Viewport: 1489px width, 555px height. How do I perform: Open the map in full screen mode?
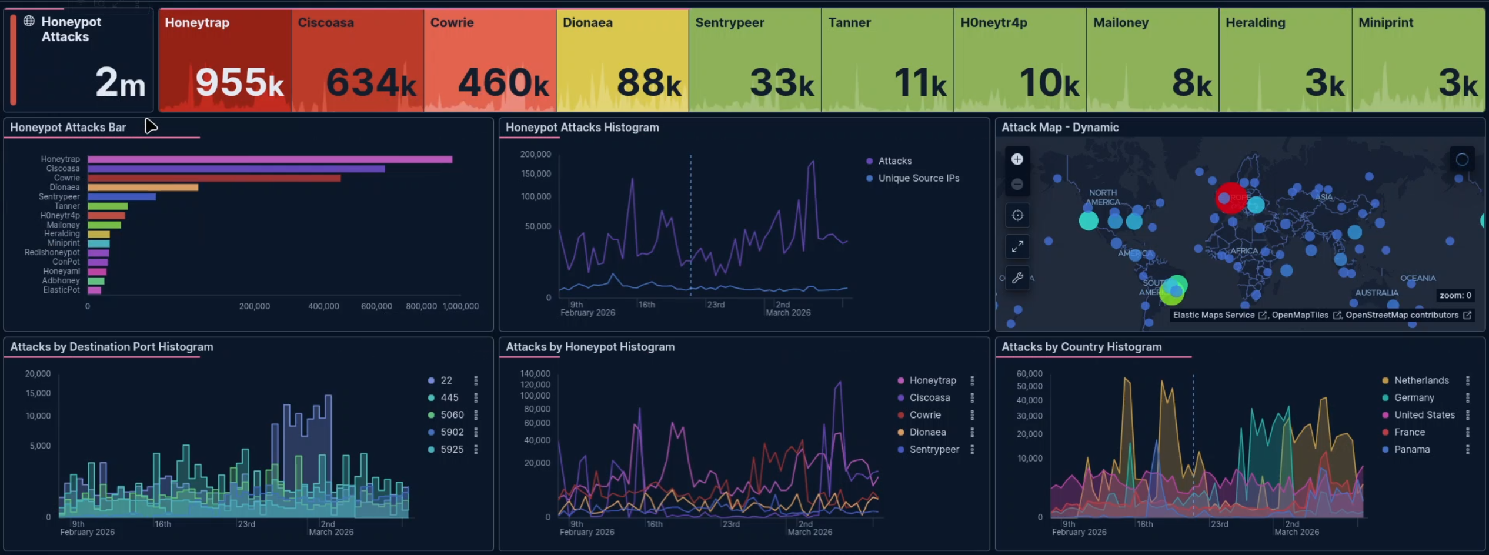click(x=1017, y=247)
